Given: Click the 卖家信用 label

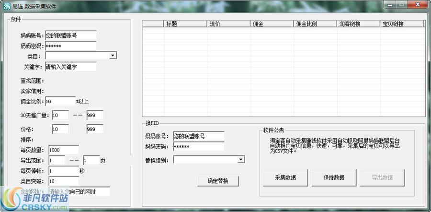Looking at the screenshot, I should pos(32,92).
